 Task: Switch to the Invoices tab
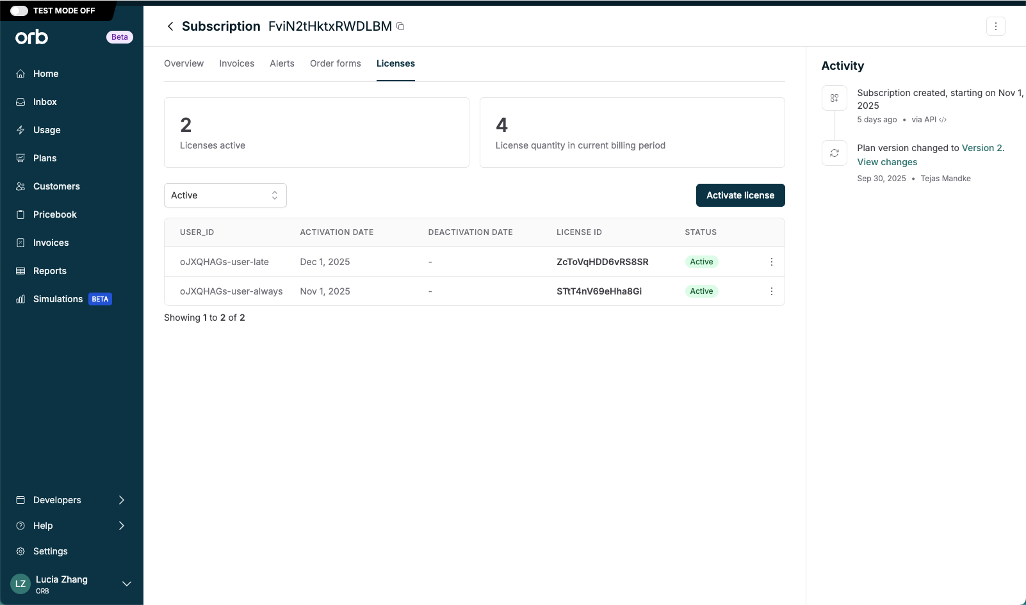(x=237, y=63)
